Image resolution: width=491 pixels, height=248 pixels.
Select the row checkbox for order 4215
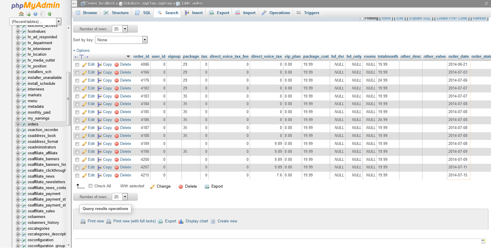tap(77, 176)
